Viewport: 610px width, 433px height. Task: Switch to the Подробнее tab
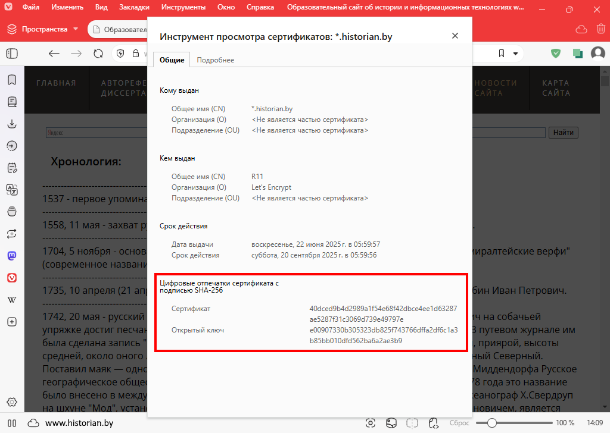pos(215,60)
